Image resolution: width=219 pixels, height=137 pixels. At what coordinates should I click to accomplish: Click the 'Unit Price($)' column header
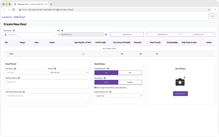[100, 42]
